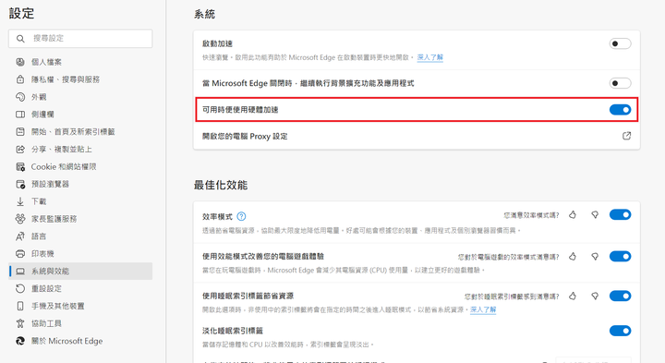Turn off 淡化睡眠索引標籤 toggle
Screen dimensions: 665x363
tap(620, 331)
